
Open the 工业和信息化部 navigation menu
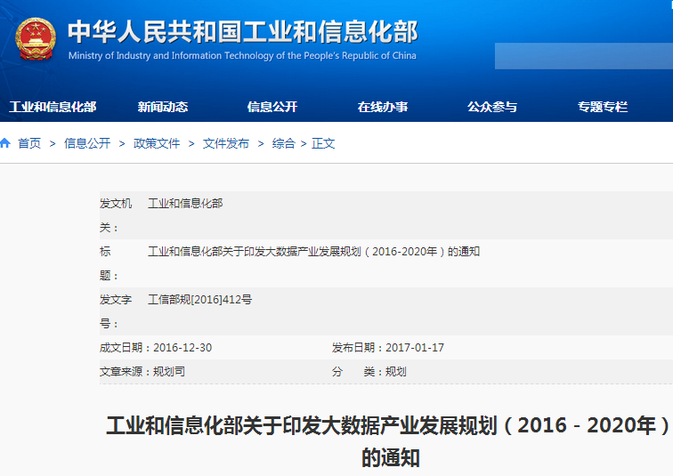point(53,107)
